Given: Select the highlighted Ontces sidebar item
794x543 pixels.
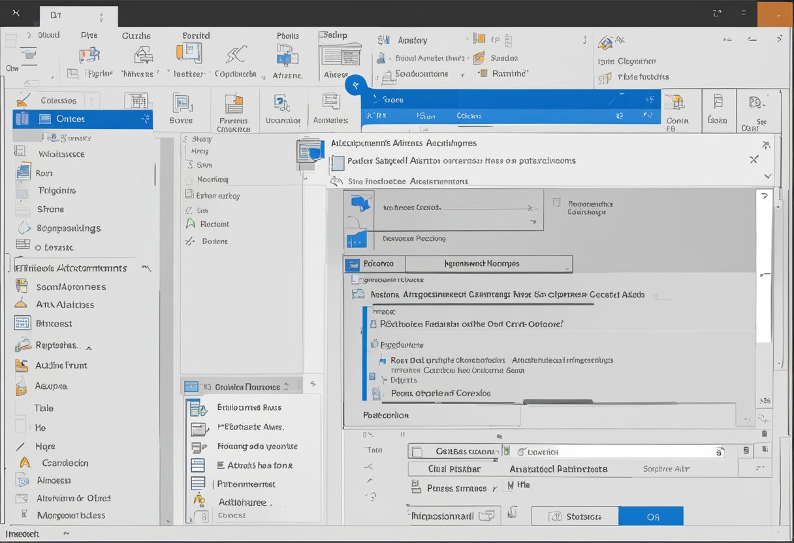Looking at the screenshot, I should click(83, 119).
